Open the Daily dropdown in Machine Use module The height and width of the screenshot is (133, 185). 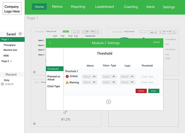pyautogui.click(x=153, y=32)
